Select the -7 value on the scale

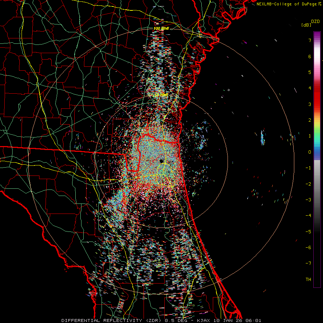click(x=308, y=263)
